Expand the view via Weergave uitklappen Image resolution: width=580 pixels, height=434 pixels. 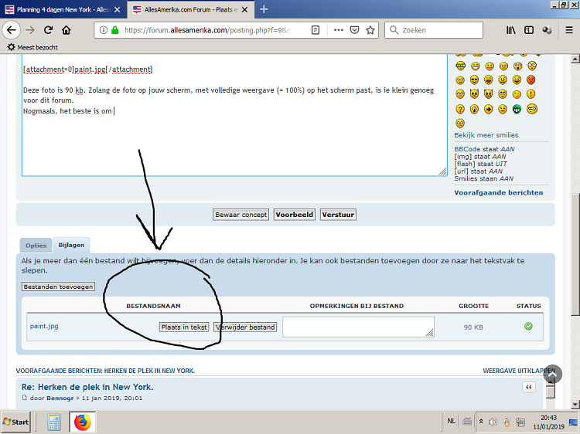tap(518, 371)
